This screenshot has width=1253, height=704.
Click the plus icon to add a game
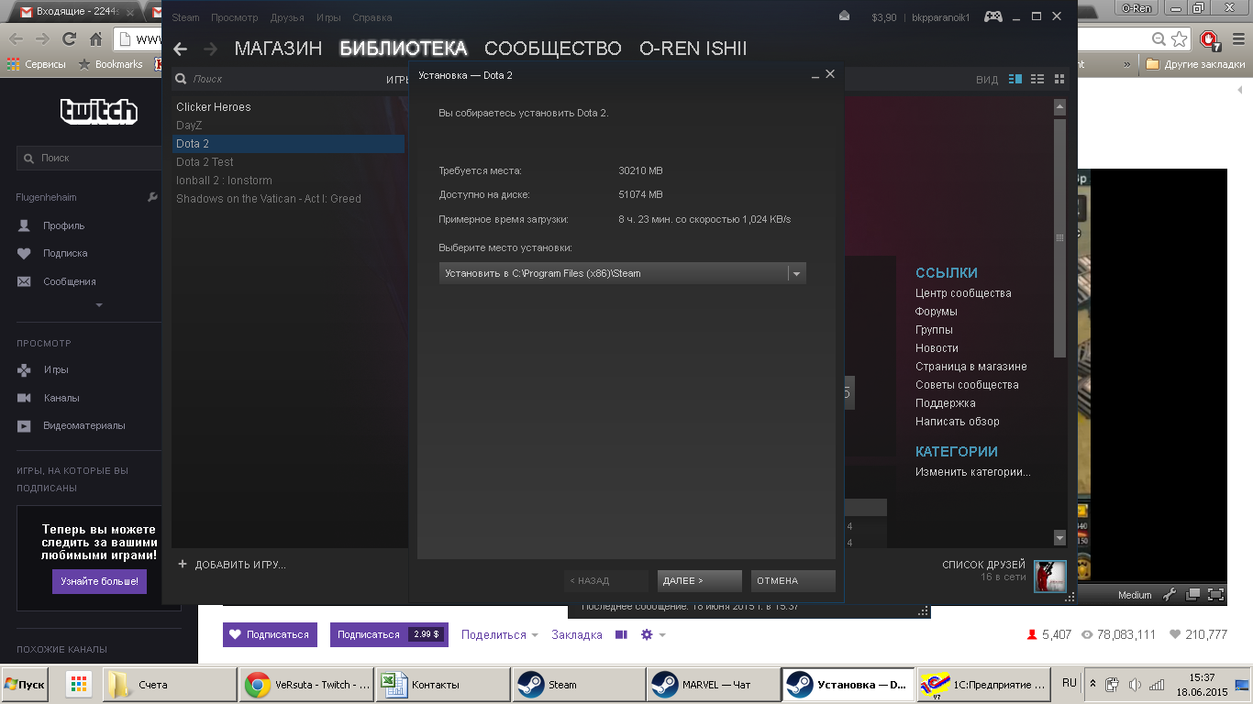click(x=183, y=565)
